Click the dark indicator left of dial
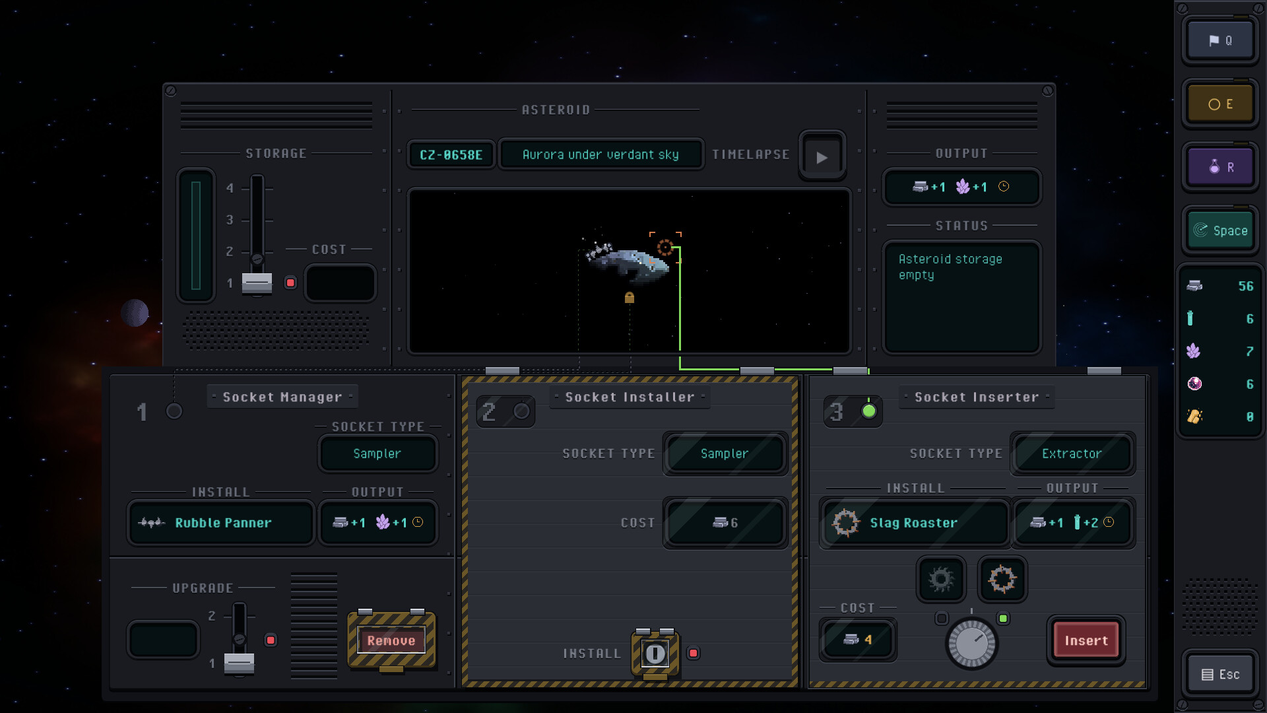Screen dimensions: 1267x713 [942, 619]
